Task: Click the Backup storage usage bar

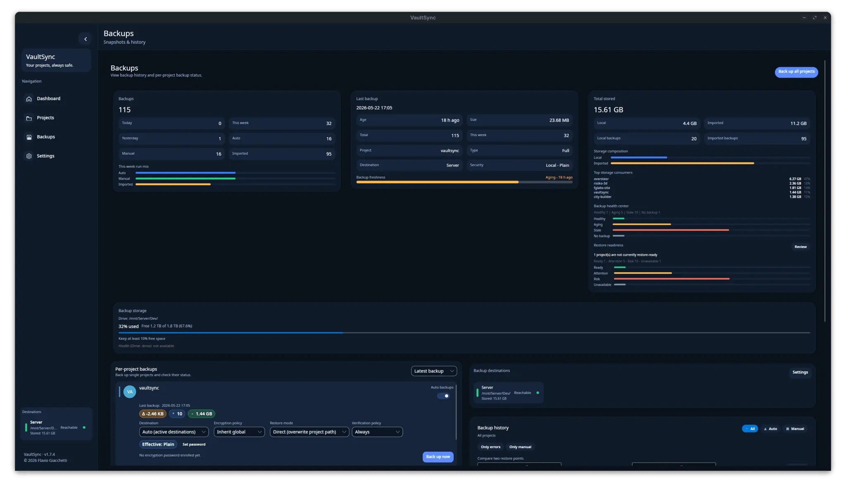Action: tap(464, 332)
